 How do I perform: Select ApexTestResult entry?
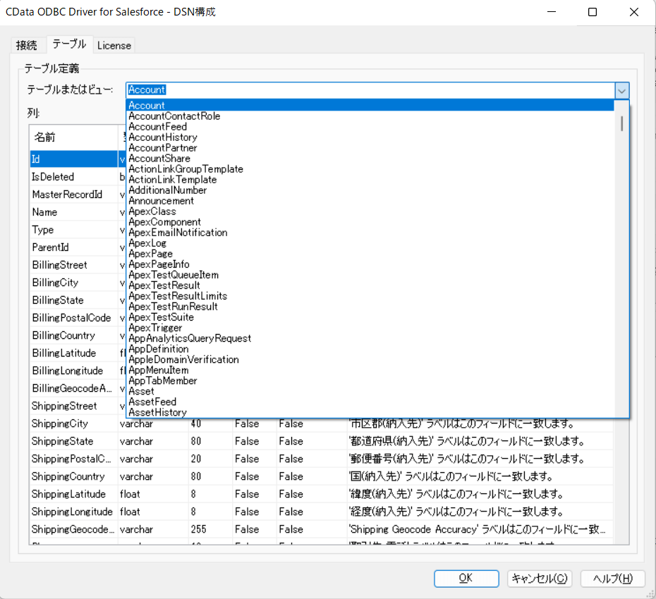(x=370, y=285)
